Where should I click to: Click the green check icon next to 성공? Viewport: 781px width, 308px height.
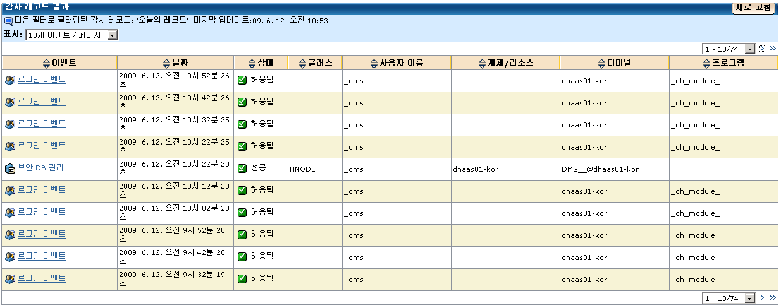tap(242, 169)
